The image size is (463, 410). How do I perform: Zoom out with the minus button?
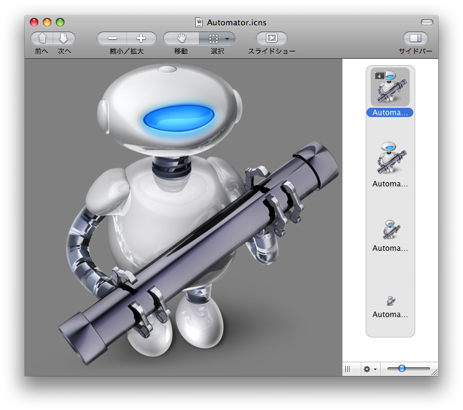(x=112, y=38)
